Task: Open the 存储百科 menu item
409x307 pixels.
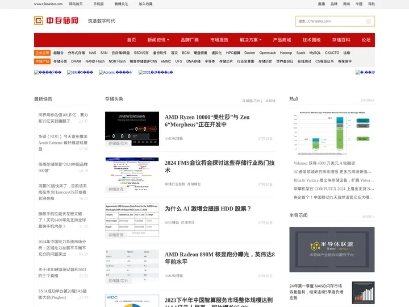Action: [x=341, y=40]
